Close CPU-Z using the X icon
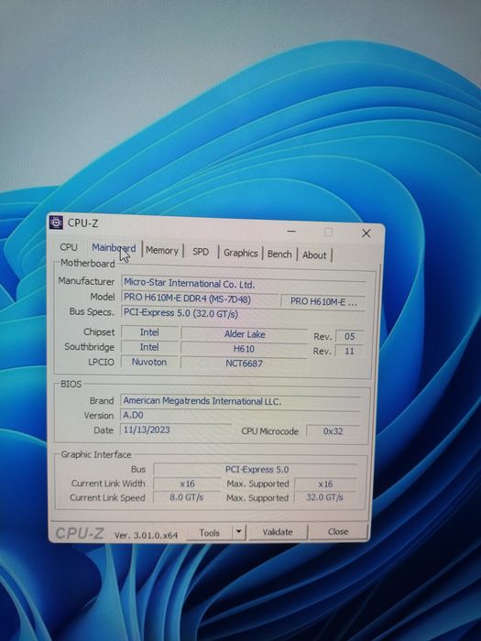The width and height of the screenshot is (481, 641). tap(366, 234)
